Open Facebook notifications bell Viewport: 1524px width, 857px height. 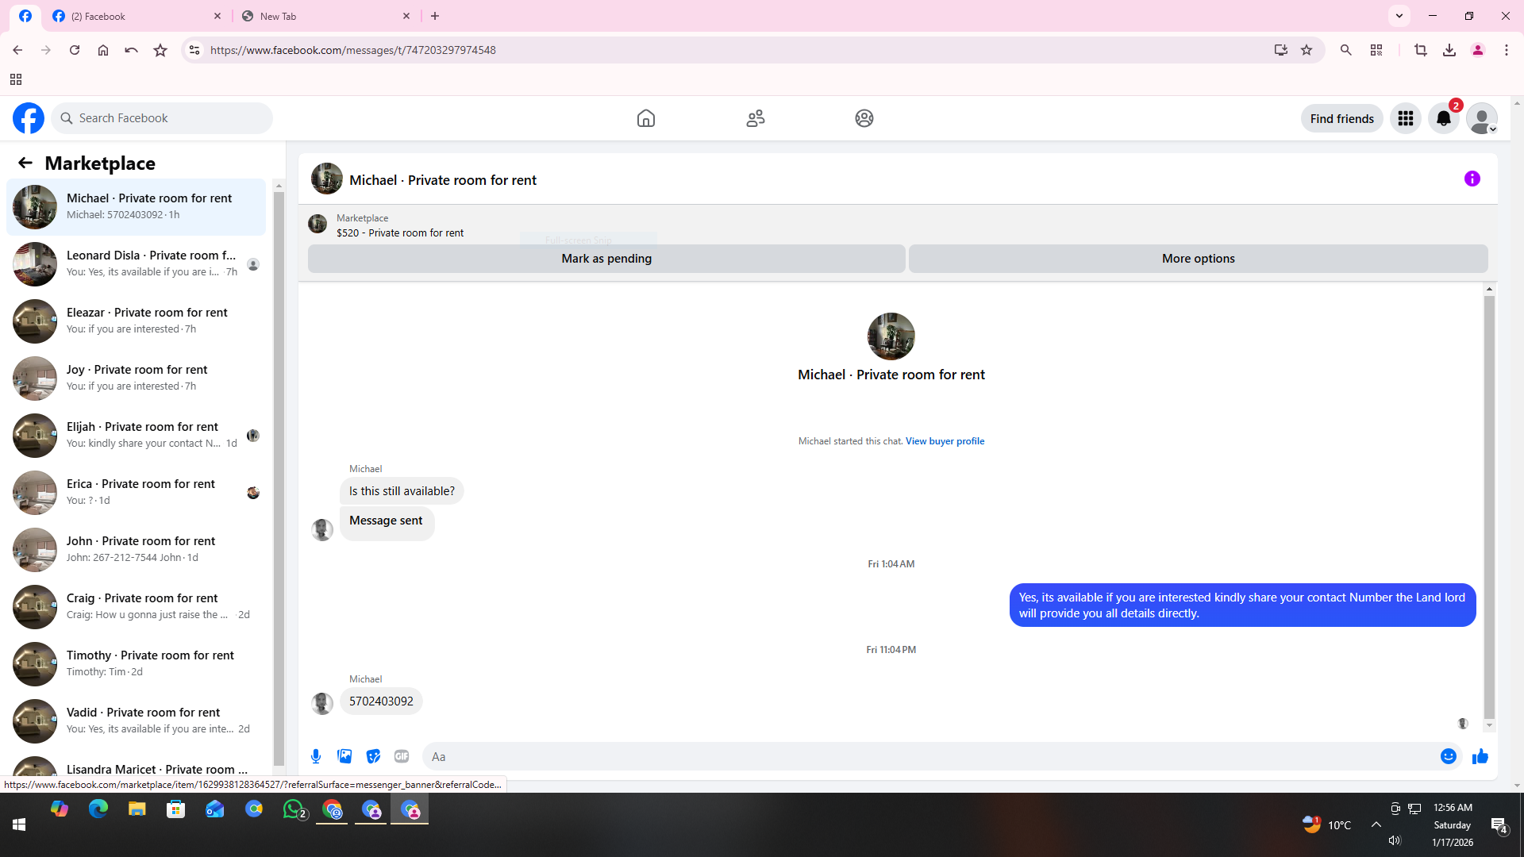click(x=1443, y=118)
